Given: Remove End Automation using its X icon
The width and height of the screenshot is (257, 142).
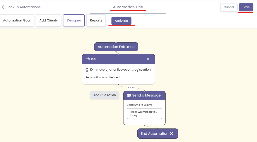Looking at the screenshot, I should (172, 134).
